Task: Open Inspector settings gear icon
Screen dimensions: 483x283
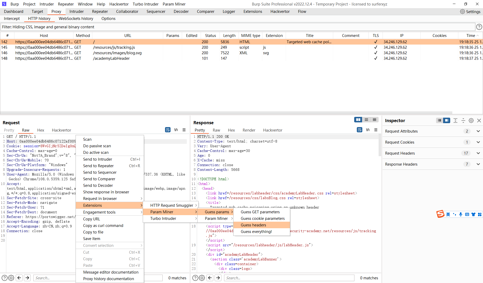Action: (x=471, y=121)
